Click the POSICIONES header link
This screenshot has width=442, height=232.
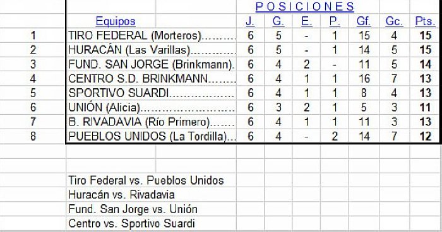[x=304, y=7]
